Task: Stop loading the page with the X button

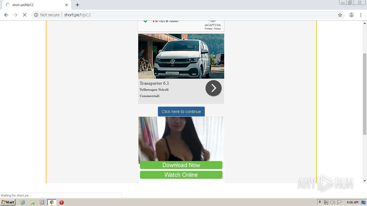Action: point(25,15)
